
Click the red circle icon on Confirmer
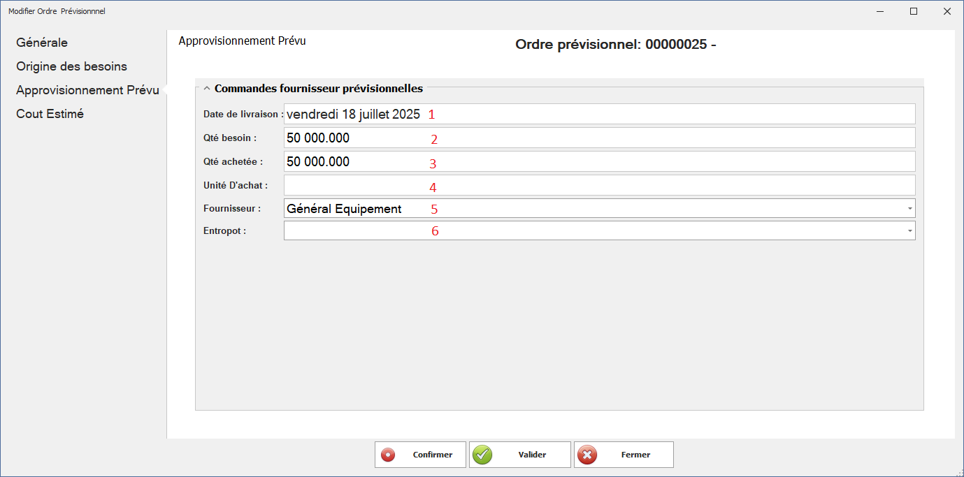click(388, 455)
